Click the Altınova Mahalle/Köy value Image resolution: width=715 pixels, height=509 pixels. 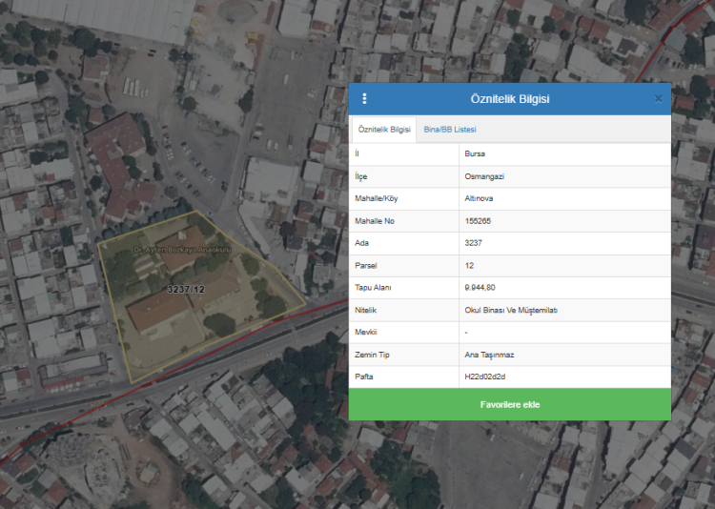(x=479, y=198)
